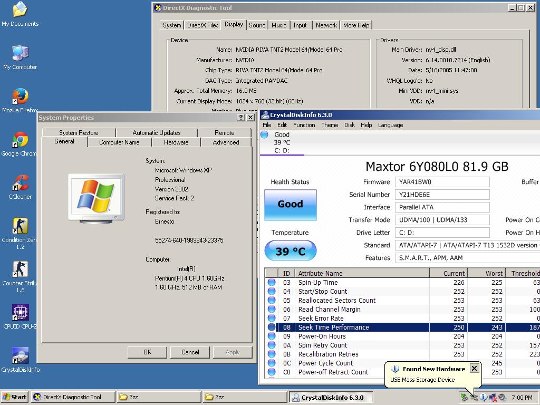Click OK in System Properties

148,352
